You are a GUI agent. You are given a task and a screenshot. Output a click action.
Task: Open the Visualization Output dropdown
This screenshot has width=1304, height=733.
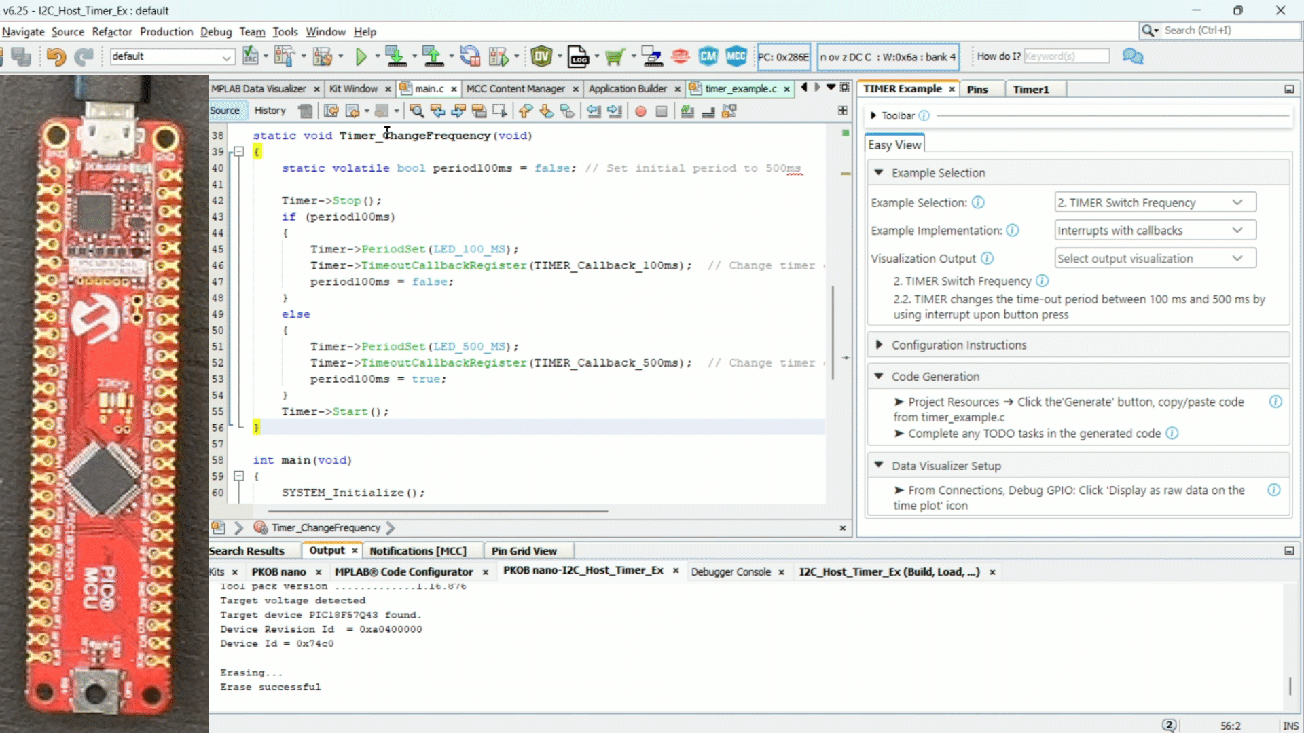(x=1155, y=259)
